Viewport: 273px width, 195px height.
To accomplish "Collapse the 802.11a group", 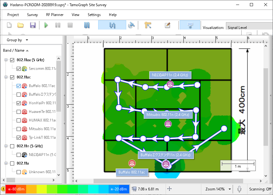I will (x=6, y=163).
